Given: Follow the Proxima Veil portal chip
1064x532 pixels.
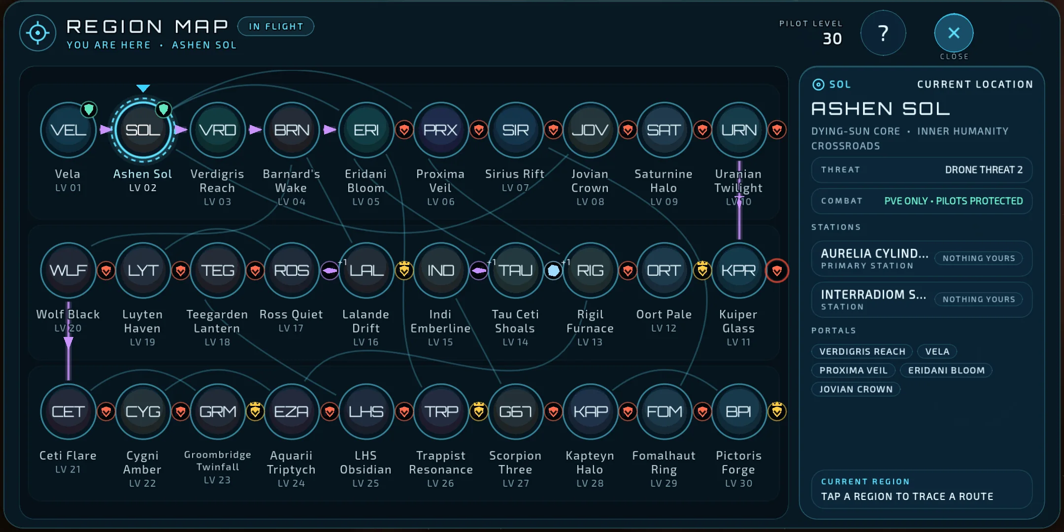Looking at the screenshot, I should pyautogui.click(x=853, y=370).
